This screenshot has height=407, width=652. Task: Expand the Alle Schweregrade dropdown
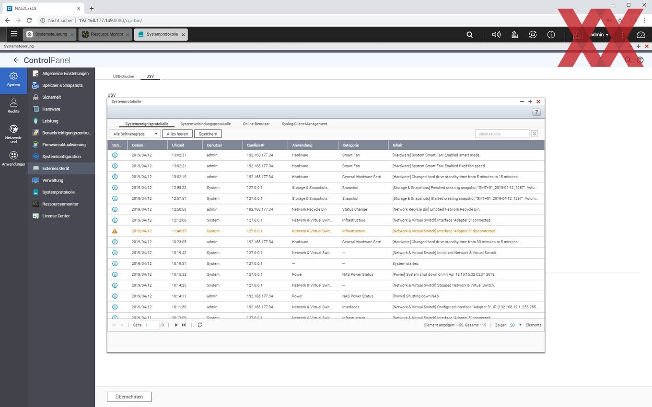(x=135, y=134)
